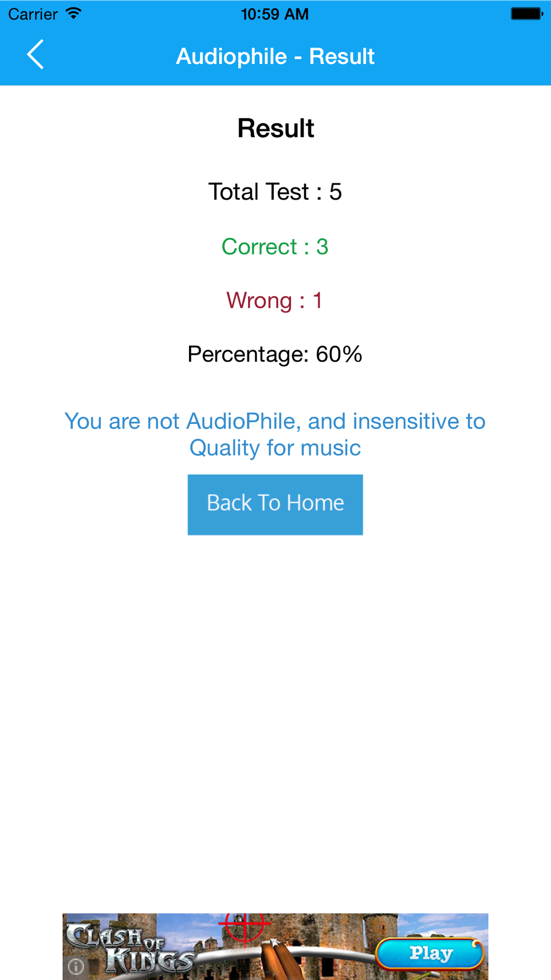
Task: Click the bold Result heading
Action: tap(275, 128)
